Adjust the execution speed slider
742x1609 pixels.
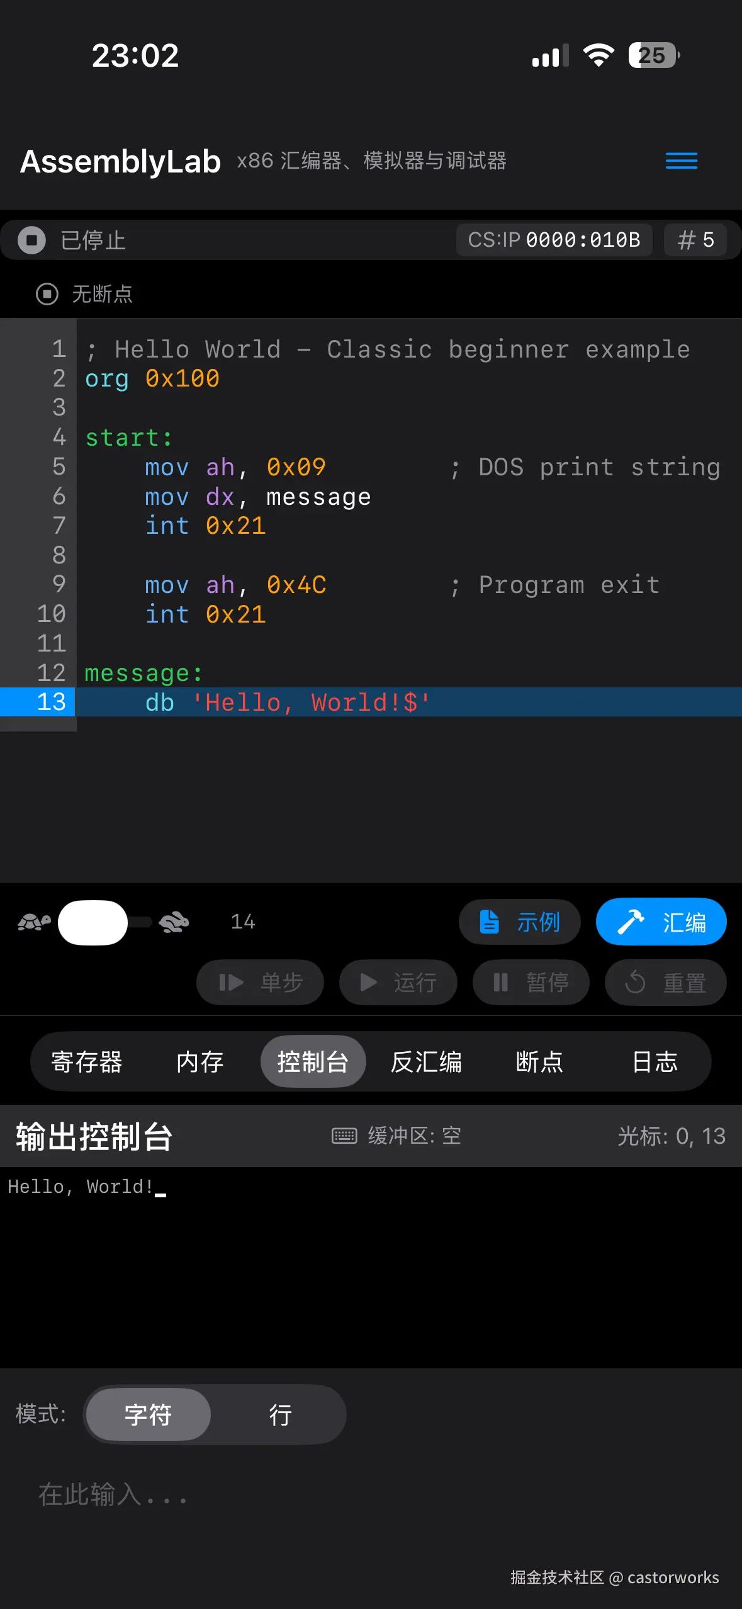point(105,922)
